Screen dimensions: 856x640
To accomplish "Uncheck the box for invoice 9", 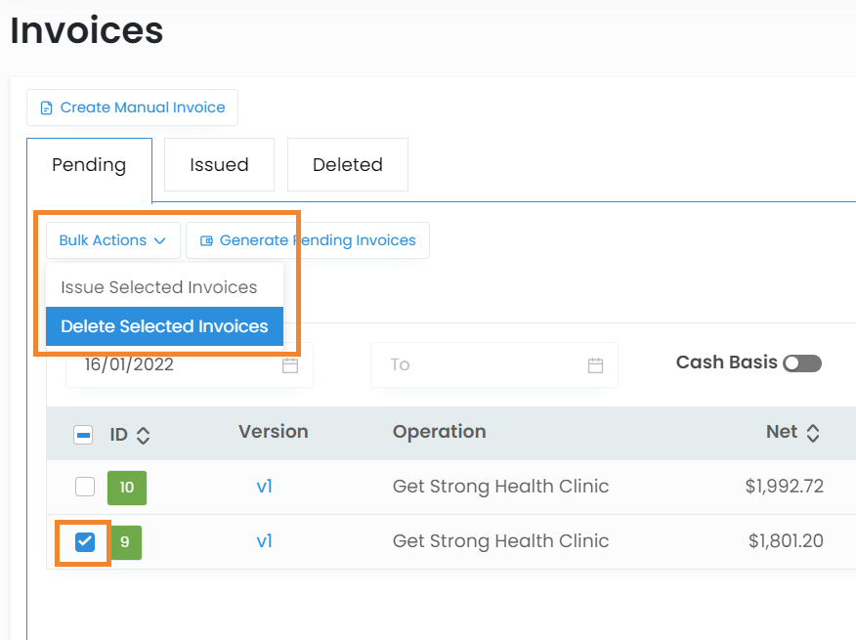I will [85, 541].
